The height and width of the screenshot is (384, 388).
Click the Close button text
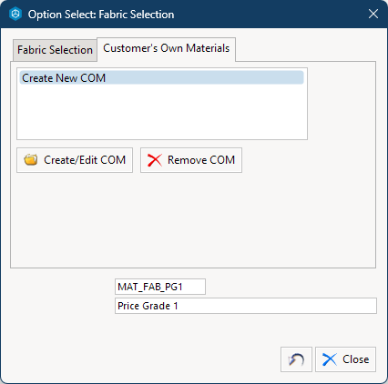356,359
